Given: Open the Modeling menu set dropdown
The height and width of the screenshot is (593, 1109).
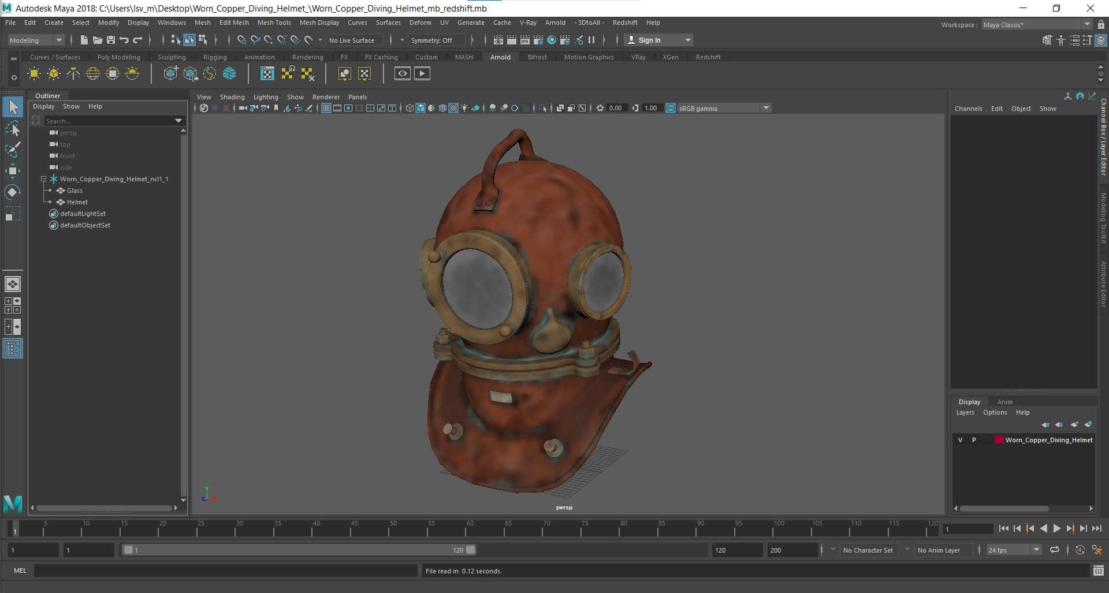Looking at the screenshot, I should [35, 40].
